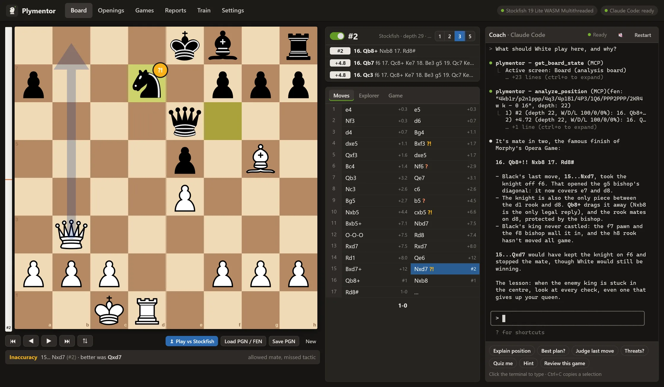Switch to the Game tab in moves panel

(x=395, y=95)
